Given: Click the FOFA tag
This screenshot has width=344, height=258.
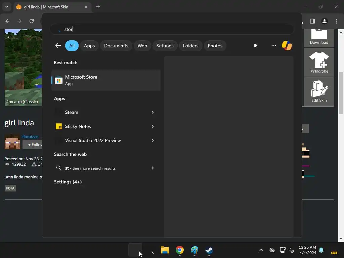Looking at the screenshot, I should (10, 188).
